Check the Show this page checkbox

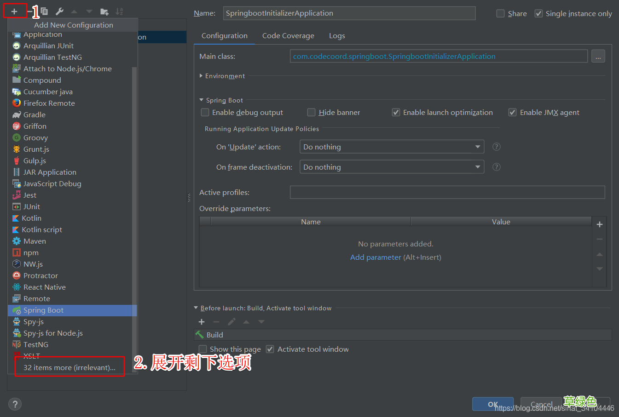(202, 349)
